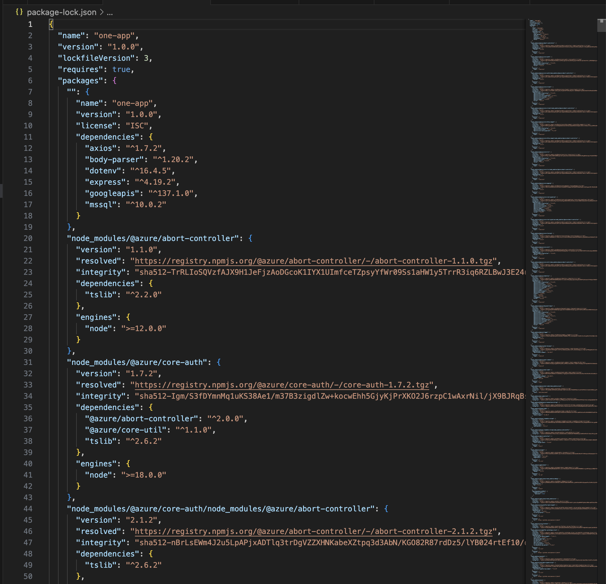Click the JSON braces file icon in breadcrumb
The image size is (606, 584).
tap(19, 12)
